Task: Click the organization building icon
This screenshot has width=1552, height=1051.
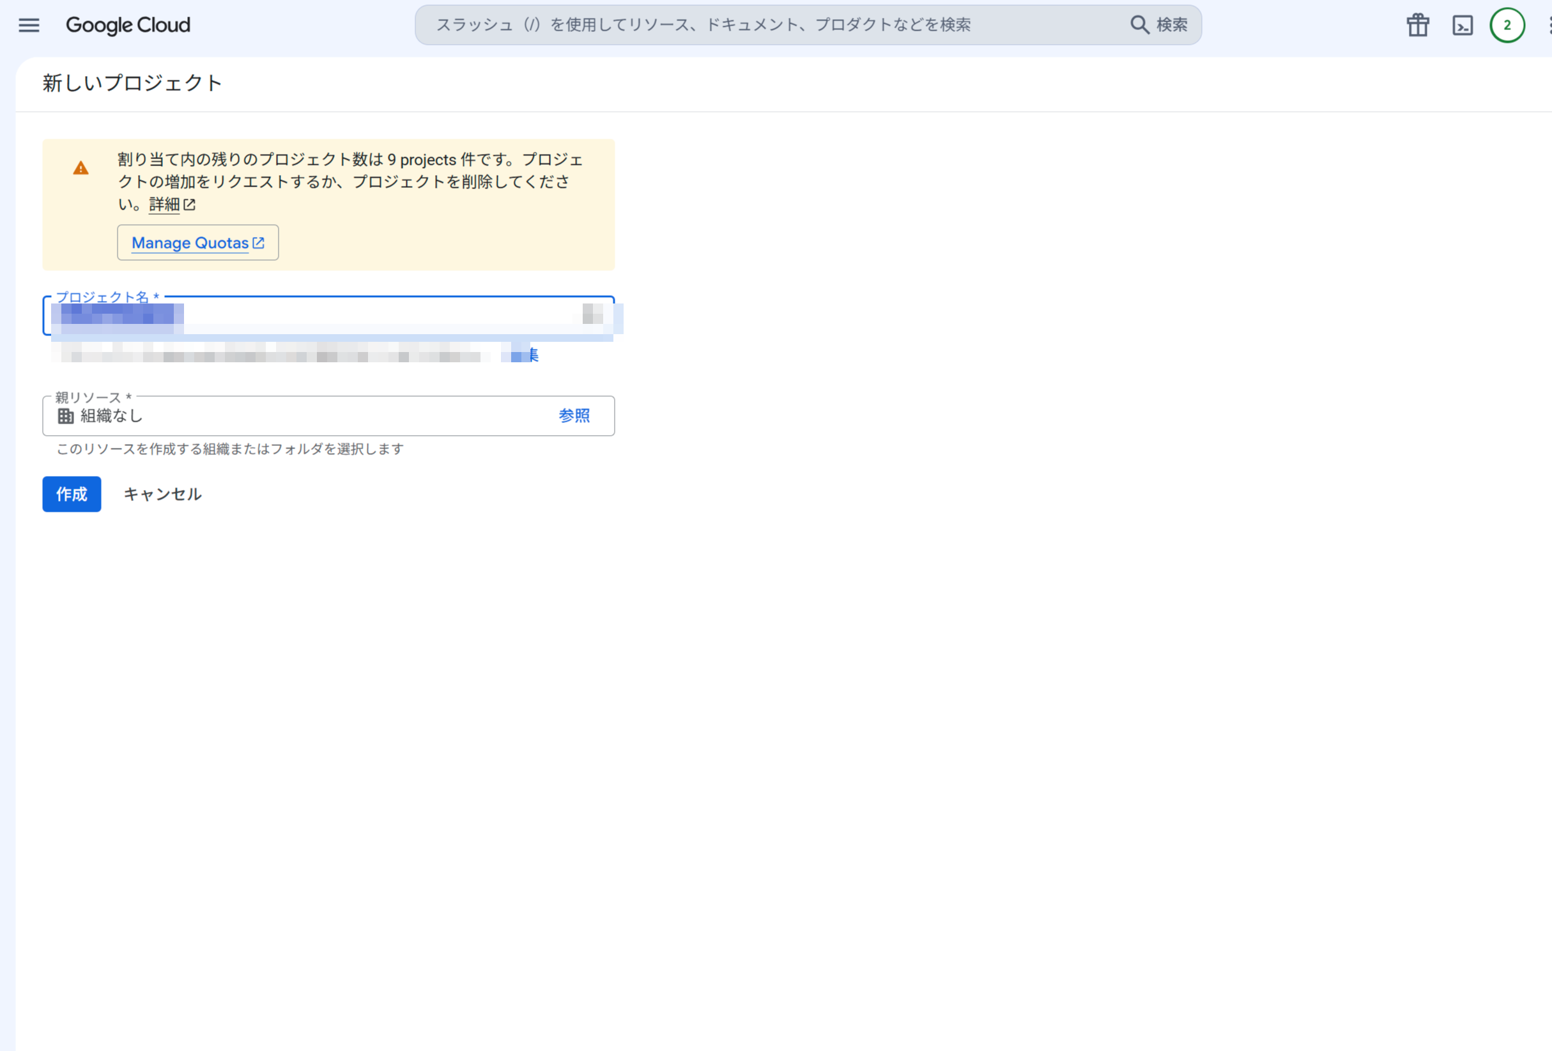Action: (65, 416)
